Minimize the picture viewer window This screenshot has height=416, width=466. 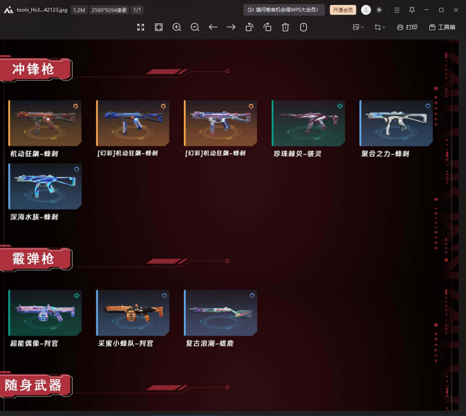(426, 10)
